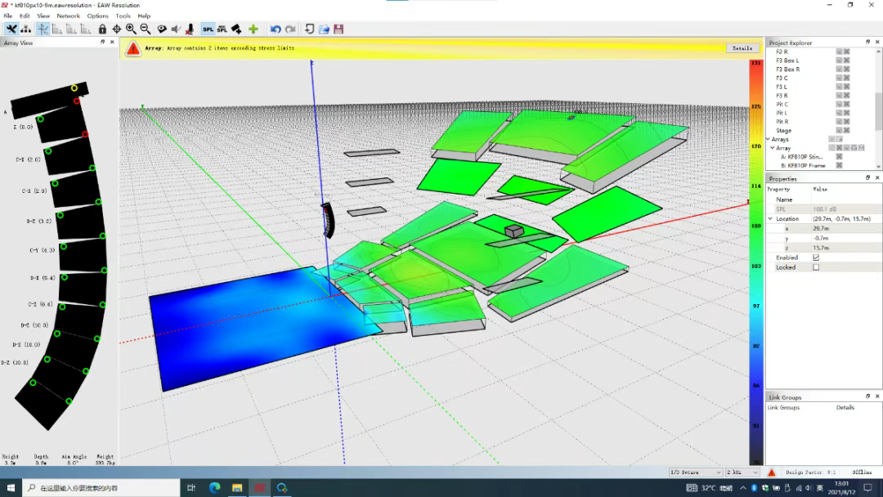Click the zoom in magnifier icon
This screenshot has height=497, width=883.
pyautogui.click(x=131, y=29)
